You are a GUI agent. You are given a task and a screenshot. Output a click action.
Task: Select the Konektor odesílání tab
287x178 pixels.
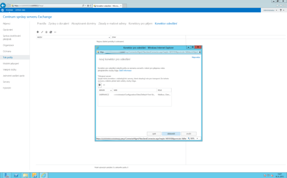tap(166, 23)
